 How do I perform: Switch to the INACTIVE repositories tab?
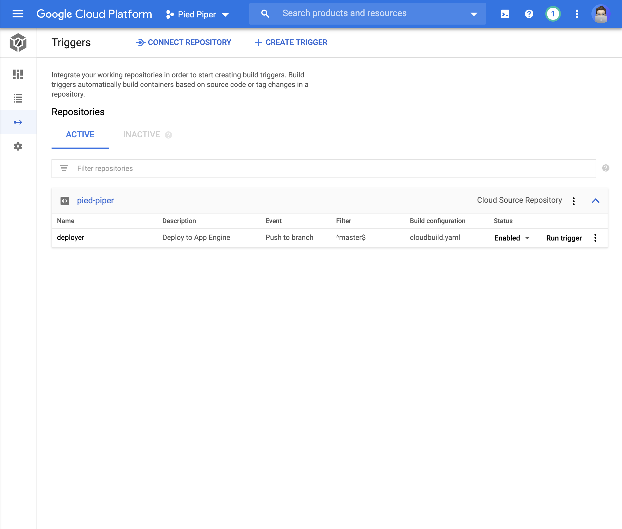click(142, 135)
